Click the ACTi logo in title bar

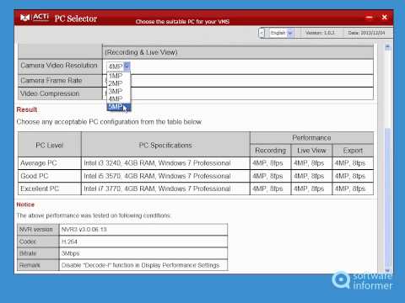(x=35, y=18)
